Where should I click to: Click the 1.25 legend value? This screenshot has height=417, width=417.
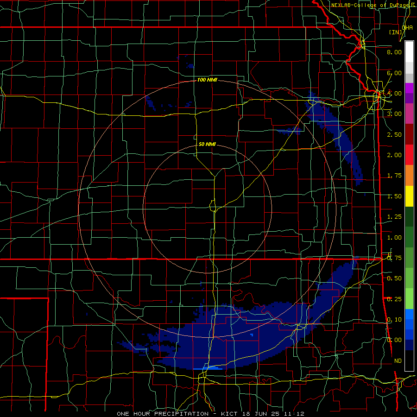(x=394, y=217)
